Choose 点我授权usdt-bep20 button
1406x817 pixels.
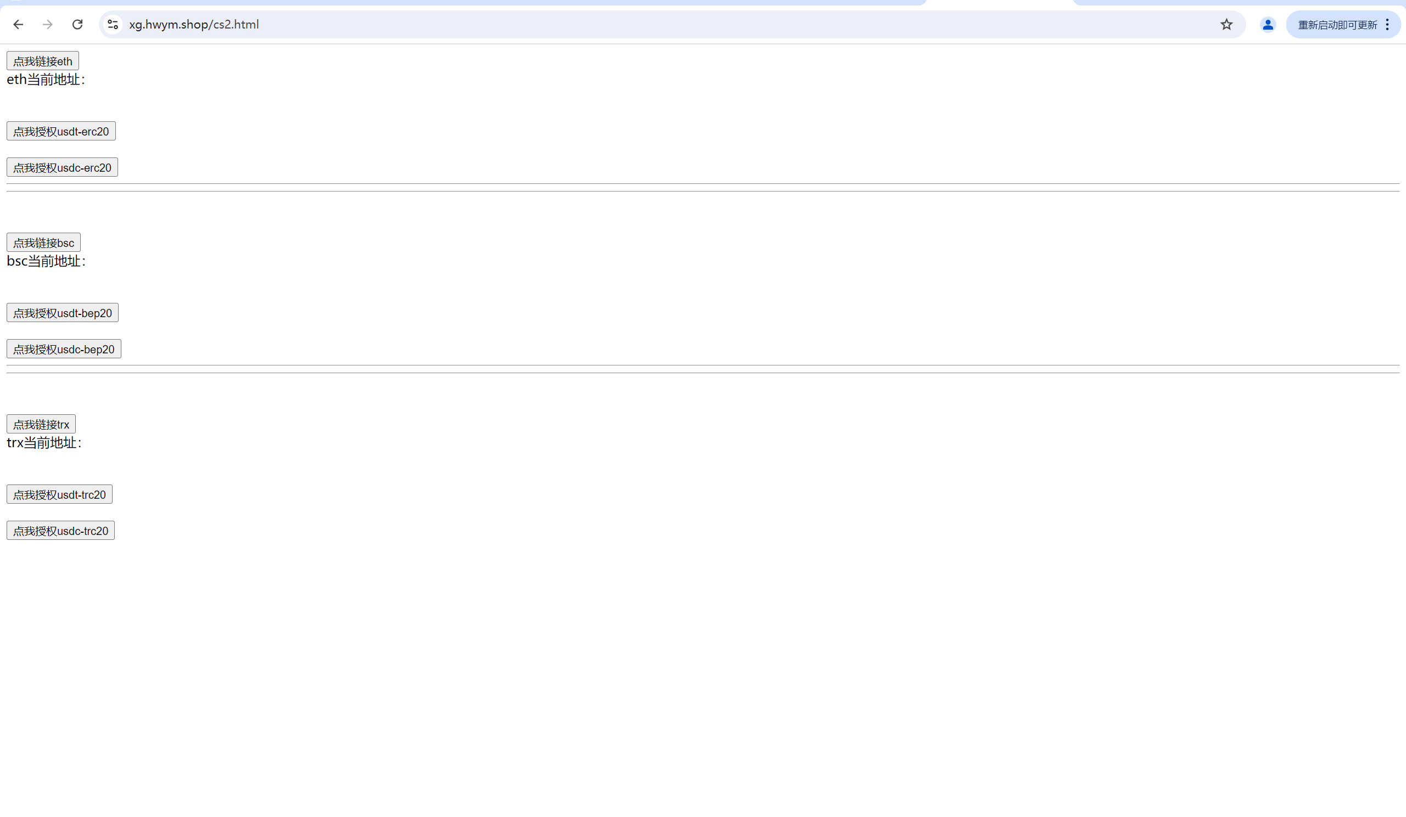coord(63,313)
